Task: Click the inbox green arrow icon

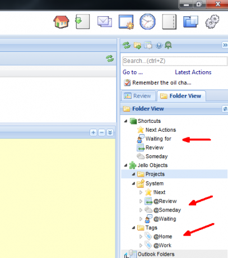Action: (x=82, y=21)
